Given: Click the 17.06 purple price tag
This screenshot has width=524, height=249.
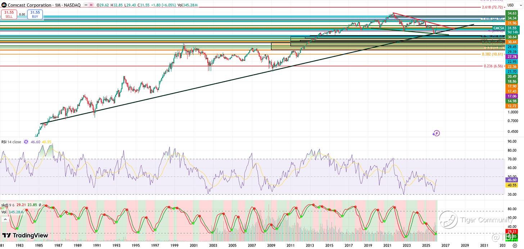Looking at the screenshot, I should click(x=512, y=96).
